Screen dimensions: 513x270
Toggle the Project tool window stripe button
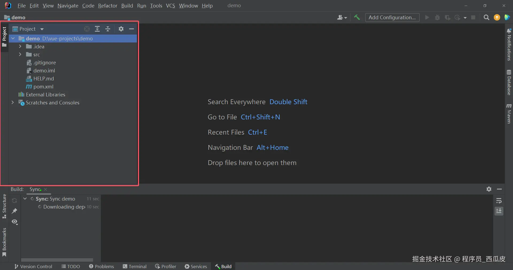click(4, 37)
